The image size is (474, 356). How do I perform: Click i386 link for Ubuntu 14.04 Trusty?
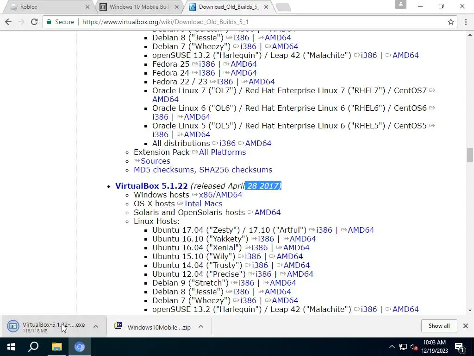tap(260, 265)
